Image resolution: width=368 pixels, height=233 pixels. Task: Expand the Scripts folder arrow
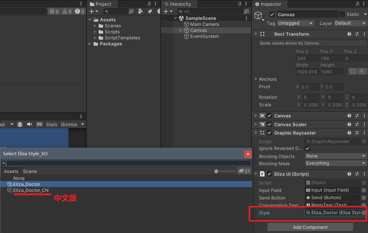tap(95, 32)
